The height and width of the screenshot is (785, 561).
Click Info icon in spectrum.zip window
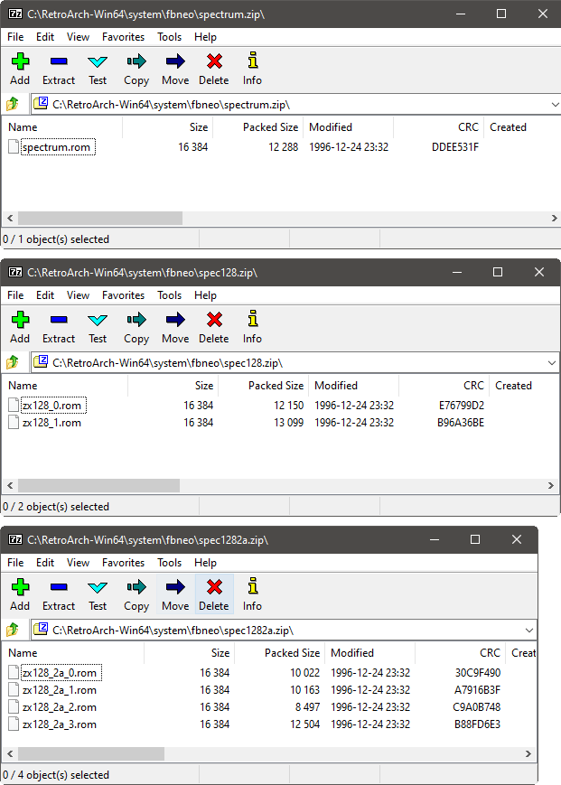pos(253,61)
